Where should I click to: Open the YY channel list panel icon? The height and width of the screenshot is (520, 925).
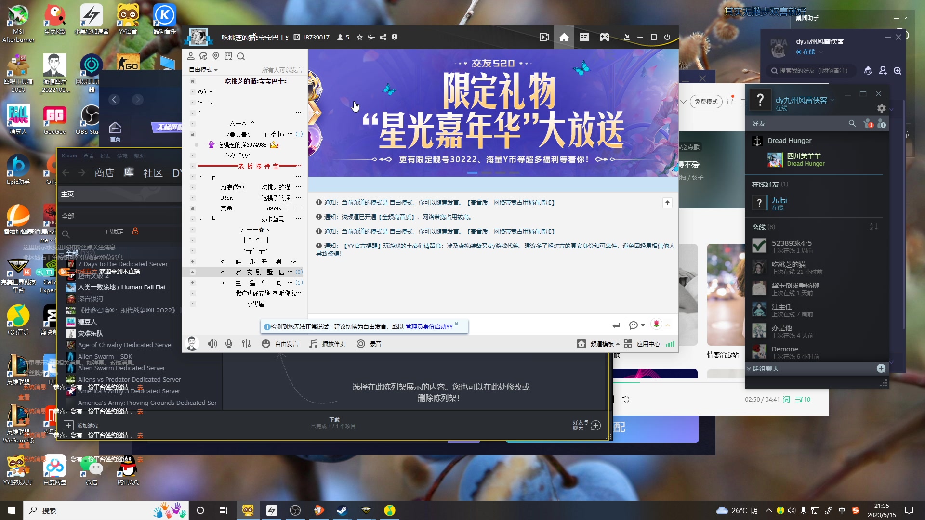click(x=584, y=37)
